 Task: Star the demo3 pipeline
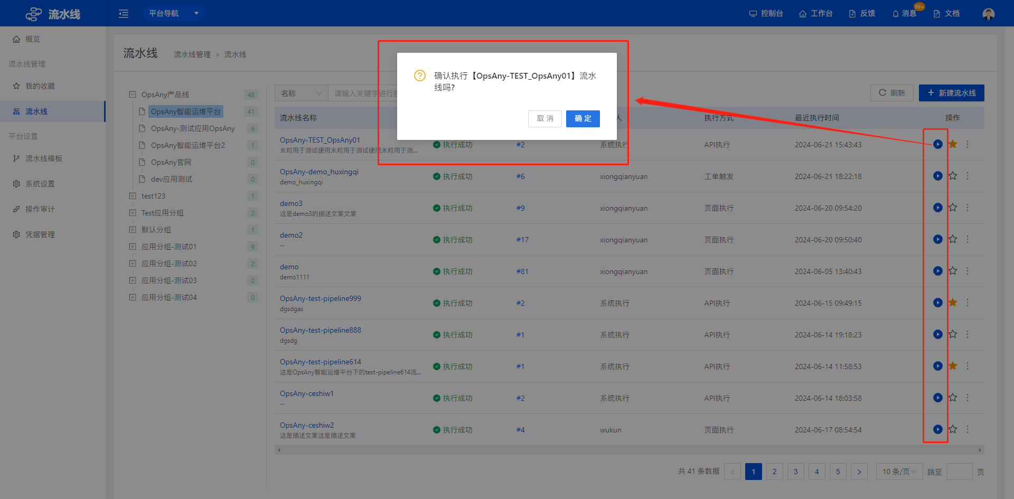pyautogui.click(x=953, y=208)
